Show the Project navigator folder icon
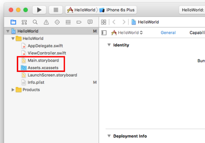Screen dimensions: 205x143 point(13,22)
